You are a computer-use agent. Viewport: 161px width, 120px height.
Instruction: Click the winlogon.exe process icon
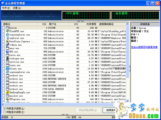click(8, 58)
